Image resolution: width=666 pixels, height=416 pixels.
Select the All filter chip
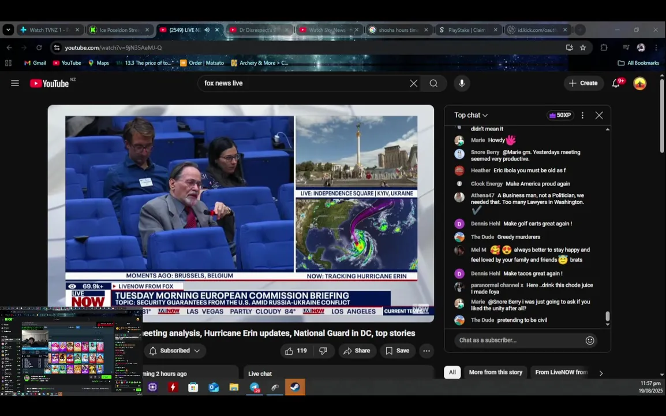pos(452,372)
